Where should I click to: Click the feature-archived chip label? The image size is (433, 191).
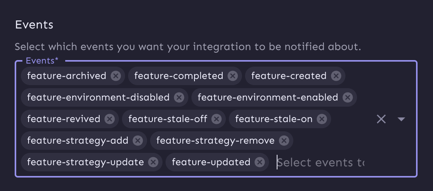coord(66,76)
